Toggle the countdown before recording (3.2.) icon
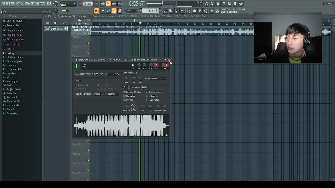This screenshot has width=335, height=188. (x=108, y=4)
